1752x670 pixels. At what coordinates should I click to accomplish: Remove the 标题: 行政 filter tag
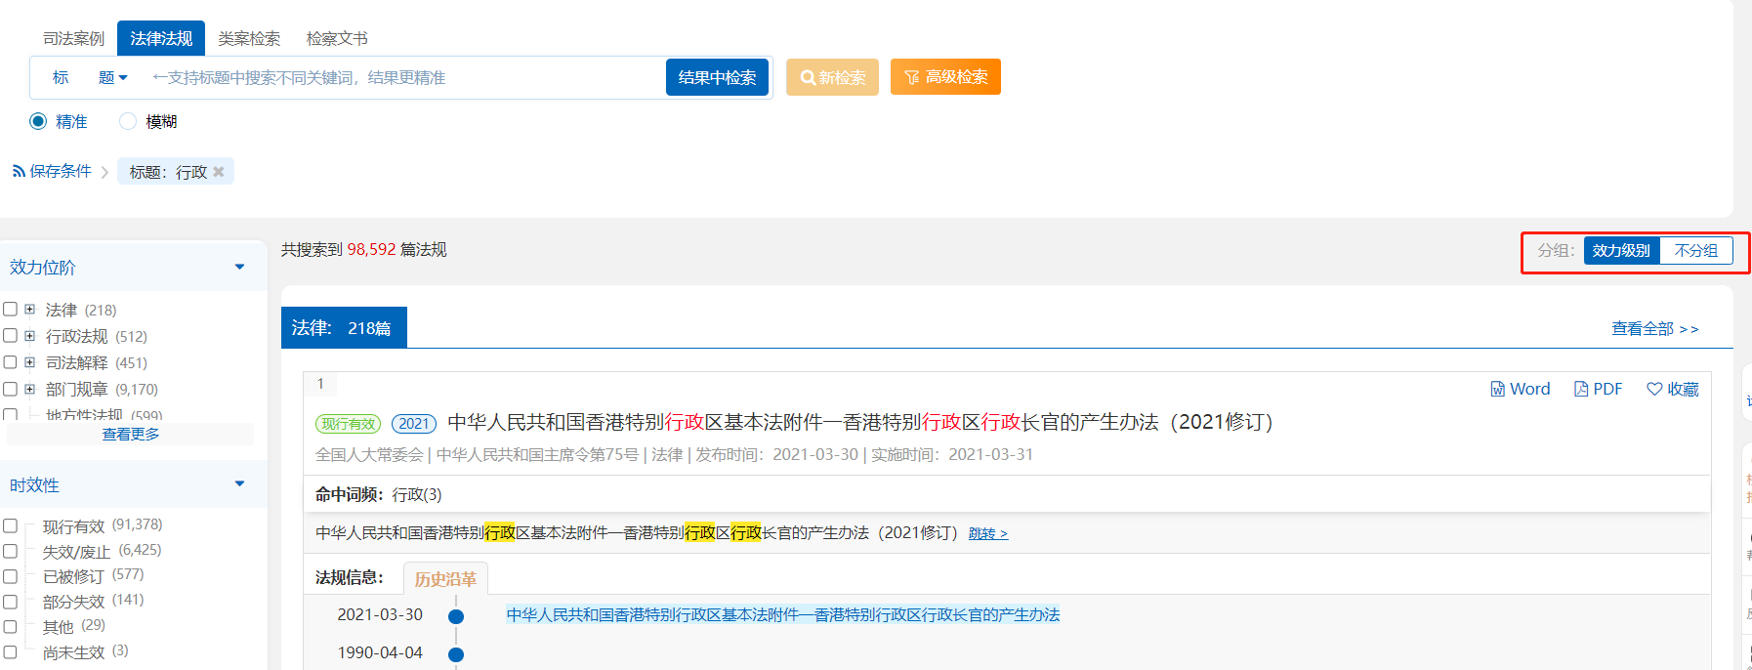point(219,172)
